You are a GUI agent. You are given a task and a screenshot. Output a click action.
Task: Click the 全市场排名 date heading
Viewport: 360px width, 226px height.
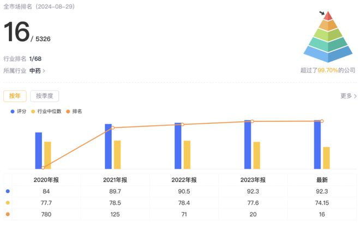[x=39, y=7]
